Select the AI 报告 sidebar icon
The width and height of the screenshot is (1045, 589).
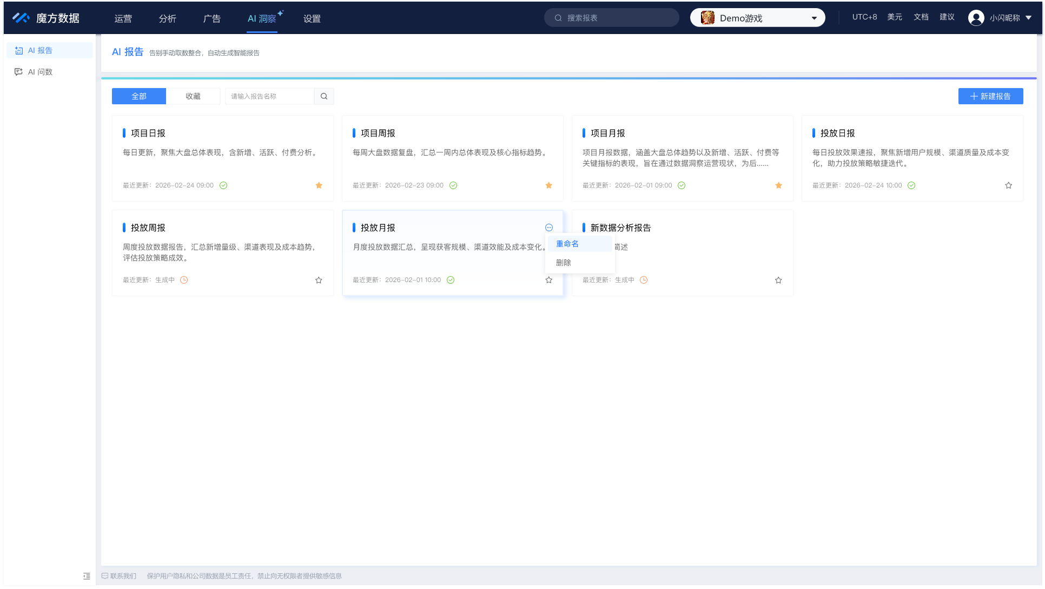point(18,50)
